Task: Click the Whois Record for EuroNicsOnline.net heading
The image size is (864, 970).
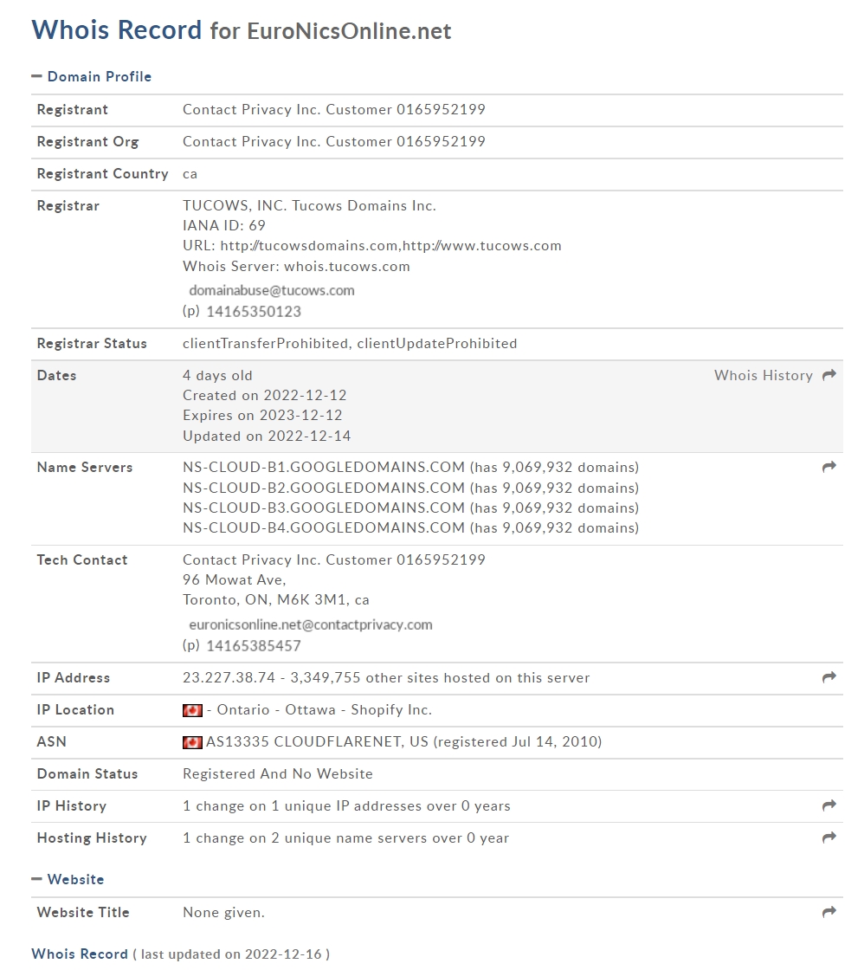Action: click(x=242, y=30)
